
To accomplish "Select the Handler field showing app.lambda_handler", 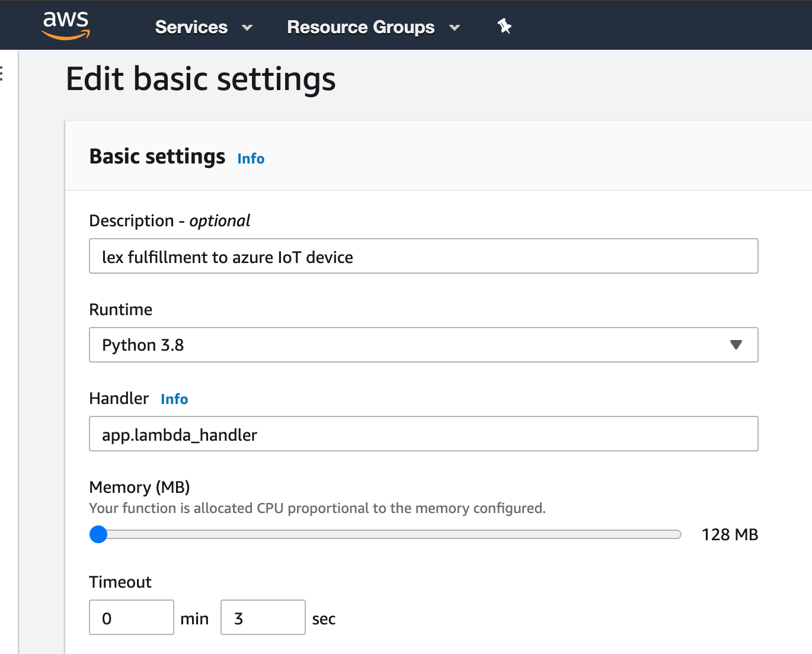I will click(x=424, y=434).
